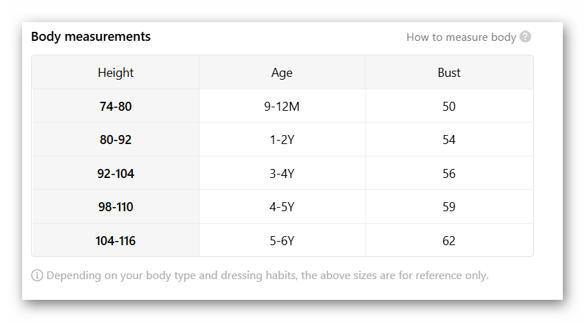Select the 3-4Y age cell
This screenshot has width=585, height=322.
tap(282, 174)
